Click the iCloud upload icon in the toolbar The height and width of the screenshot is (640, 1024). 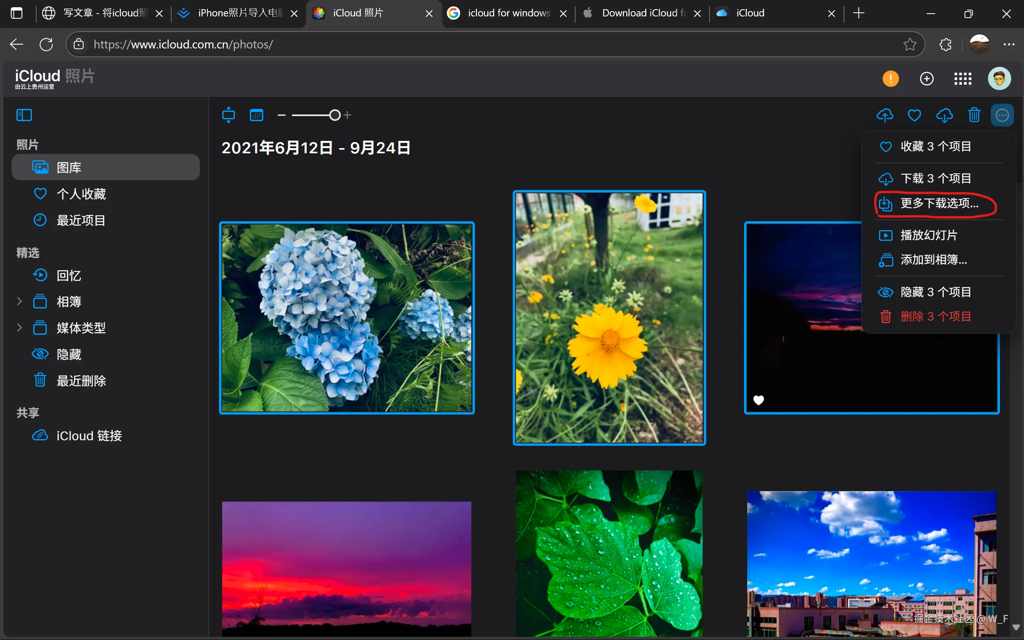pyautogui.click(x=885, y=115)
